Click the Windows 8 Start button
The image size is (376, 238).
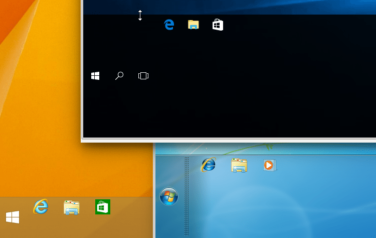pyautogui.click(x=13, y=217)
